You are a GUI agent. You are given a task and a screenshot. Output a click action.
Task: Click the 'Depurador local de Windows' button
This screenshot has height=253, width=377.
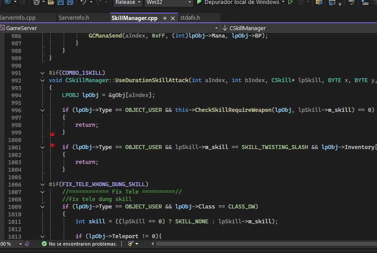(242, 2)
